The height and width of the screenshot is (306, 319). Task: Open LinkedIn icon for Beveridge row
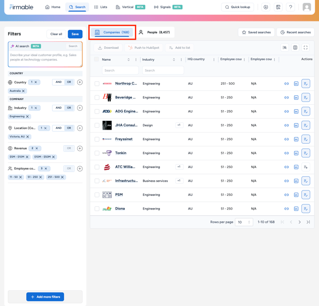coord(296,97)
